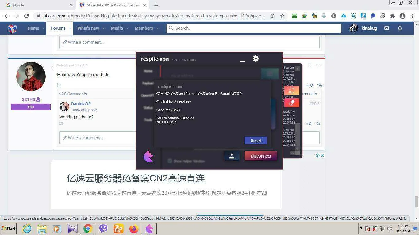Open Chrome extensions puzzle icon

pyautogui.click(x=393, y=16)
